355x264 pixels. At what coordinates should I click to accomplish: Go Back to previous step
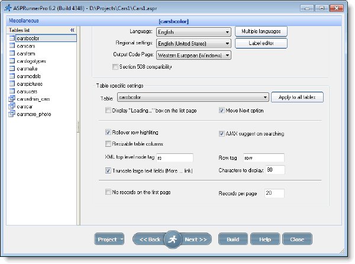[x=150, y=239]
